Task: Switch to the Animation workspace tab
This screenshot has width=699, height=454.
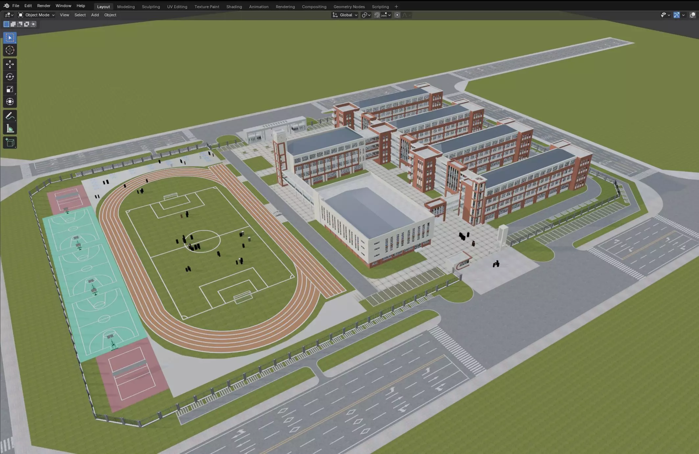Action: pos(259,7)
